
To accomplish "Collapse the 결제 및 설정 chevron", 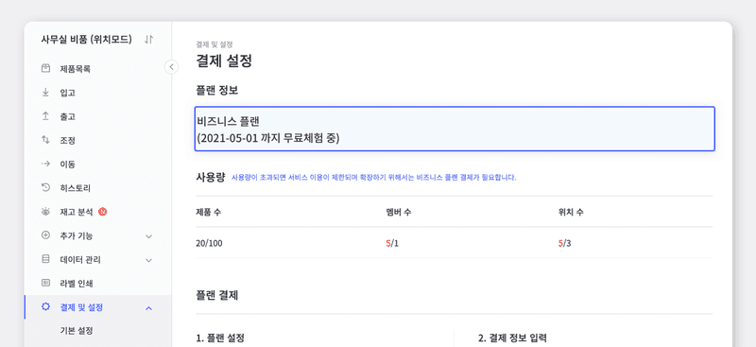I will point(149,308).
